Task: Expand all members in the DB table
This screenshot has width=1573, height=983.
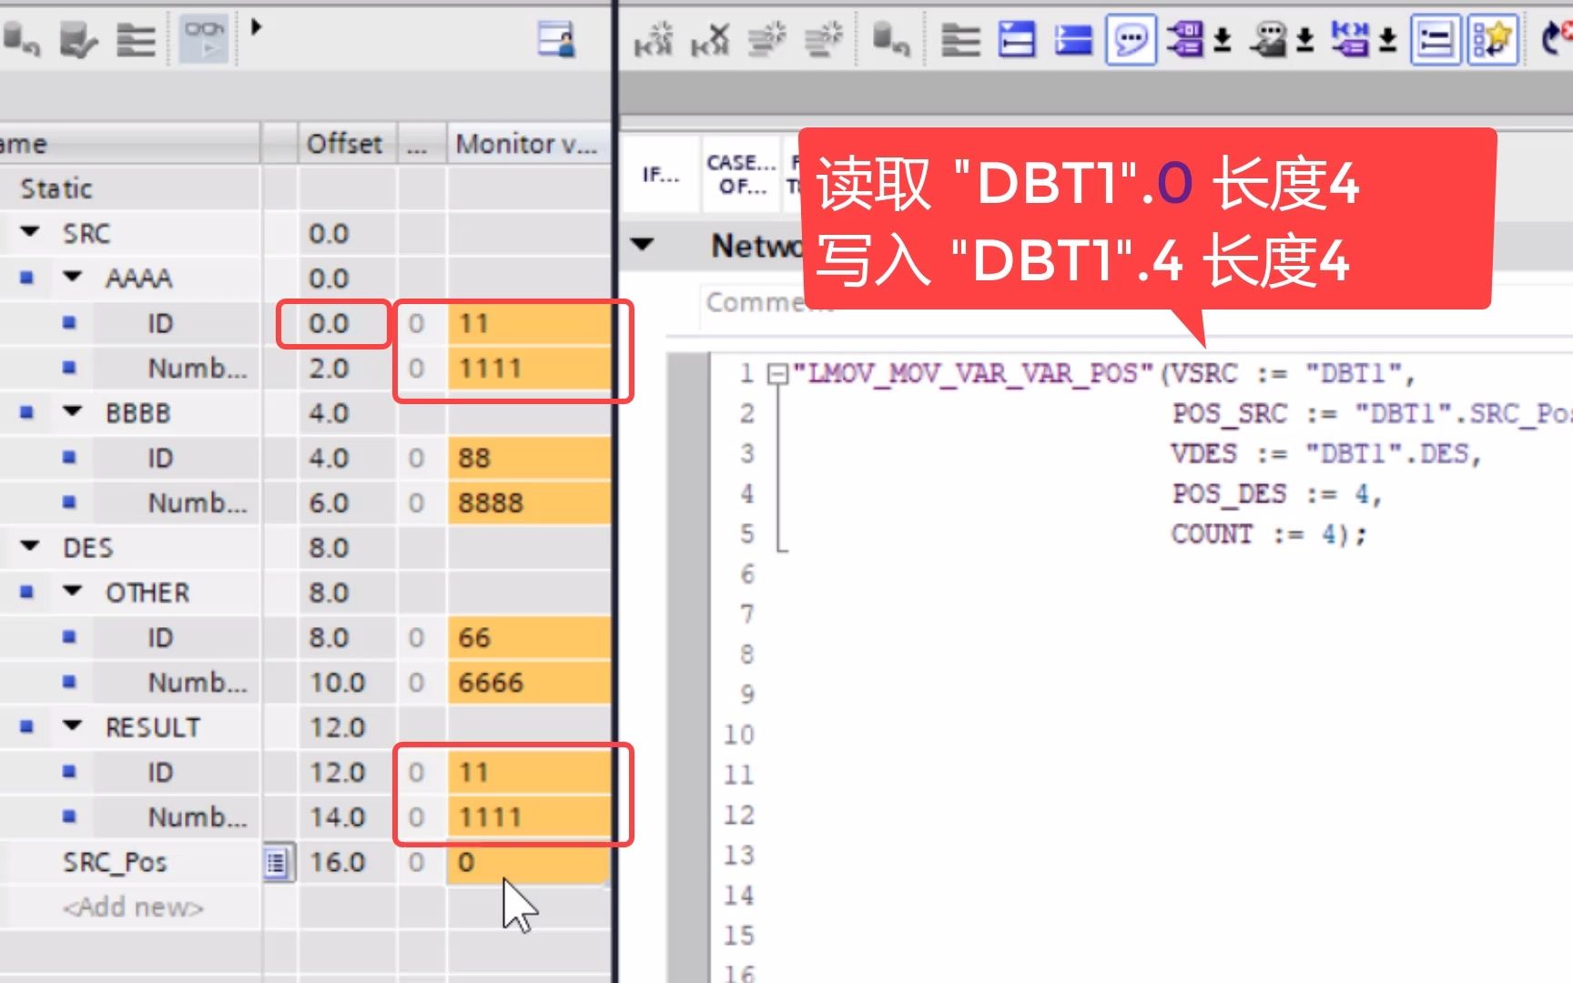Action: click(135, 38)
